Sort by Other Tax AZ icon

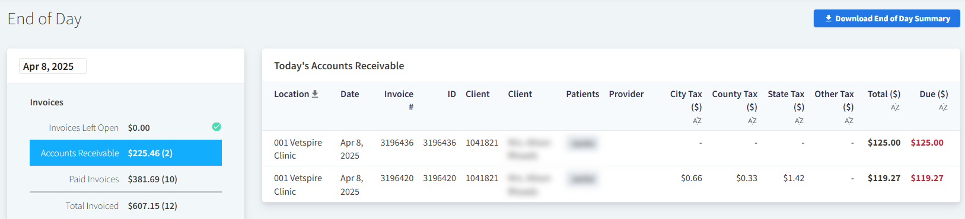point(849,121)
